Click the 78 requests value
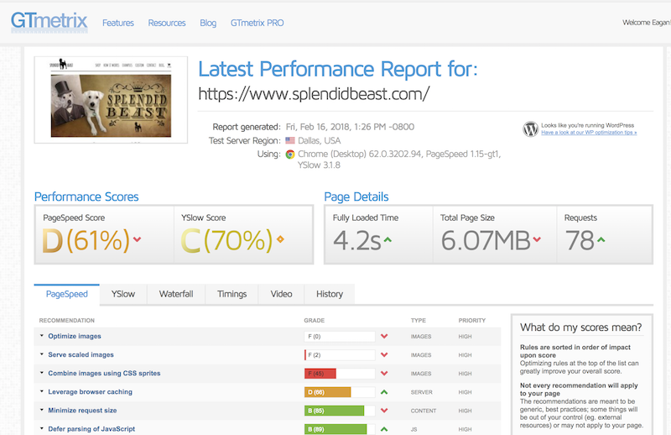 point(580,240)
